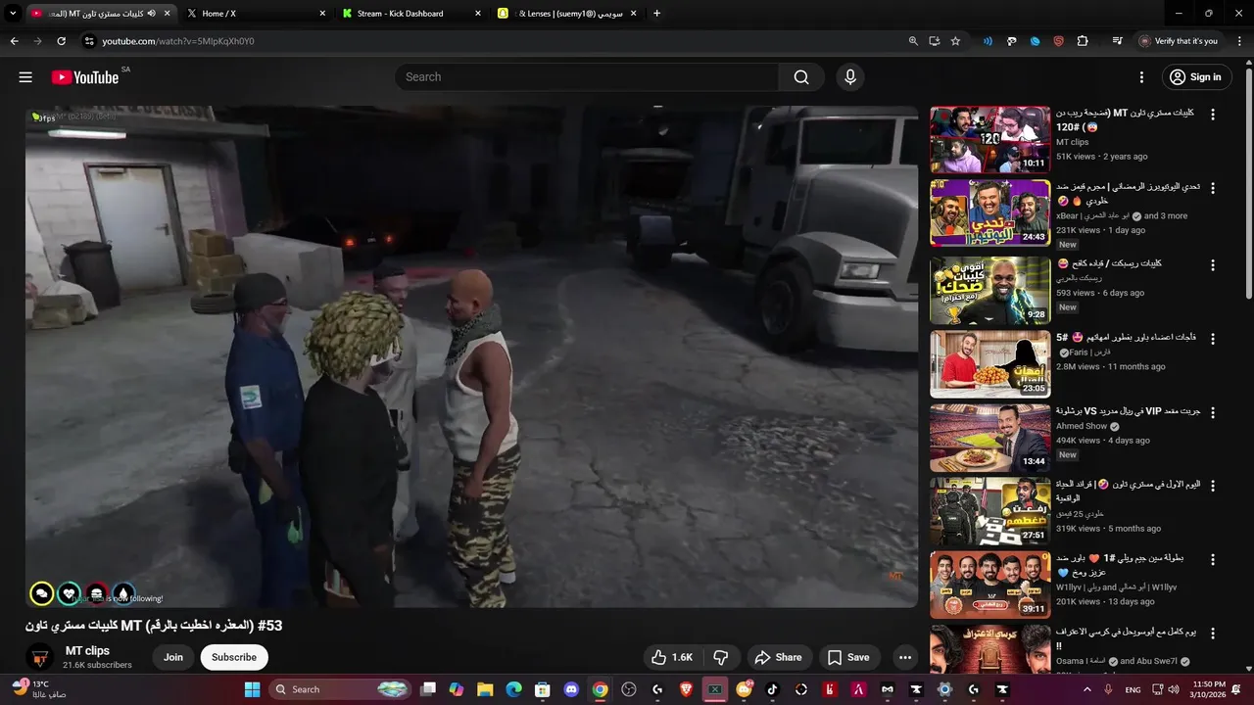This screenshot has height=705, width=1254.
Task: Open options menu for the Ahmed Show video
Action: coord(1213,413)
